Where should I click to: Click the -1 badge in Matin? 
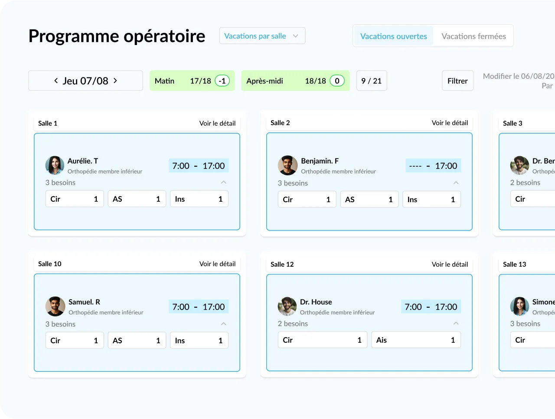point(222,81)
